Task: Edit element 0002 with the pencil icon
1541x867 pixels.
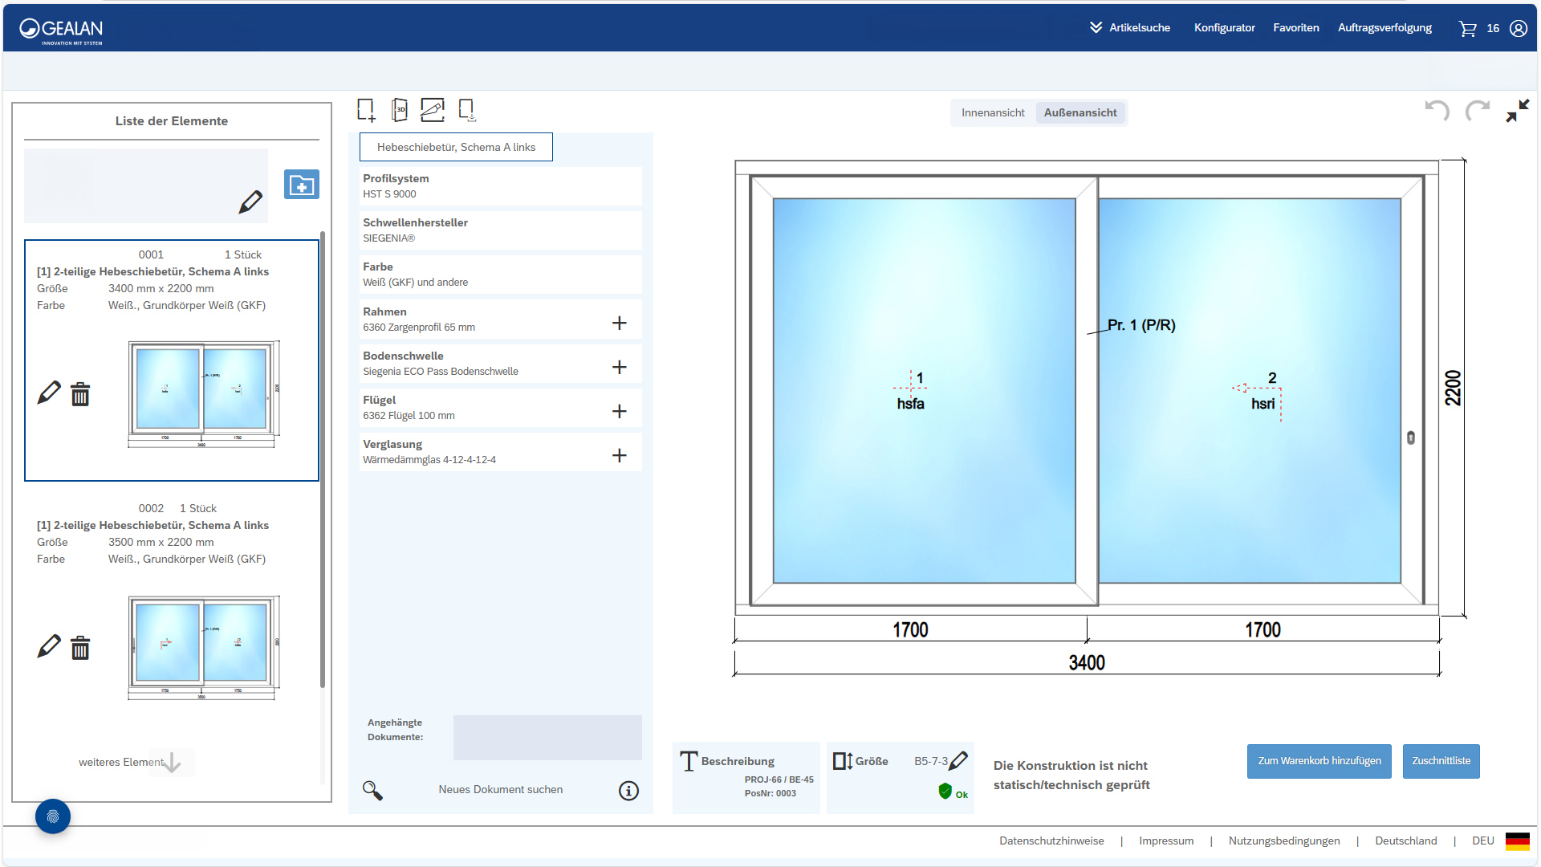Action: [49, 646]
